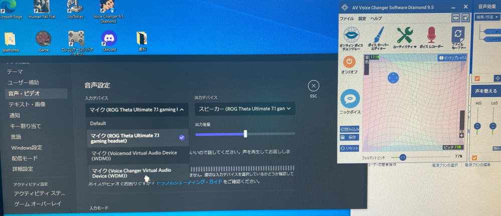Viewport: 501px width, 216px height.
Task: Click Voice Changer 9.5 Diamond desktop shortcut
Action: (108, 12)
